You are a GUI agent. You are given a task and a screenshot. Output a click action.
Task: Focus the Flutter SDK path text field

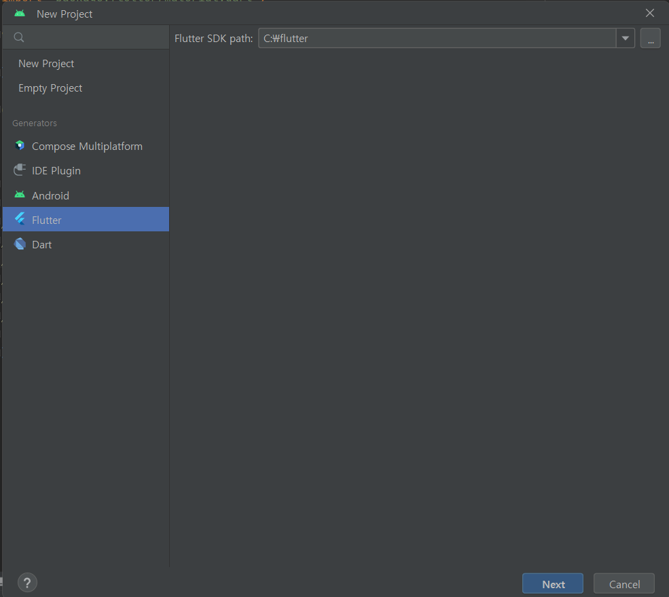pos(437,39)
